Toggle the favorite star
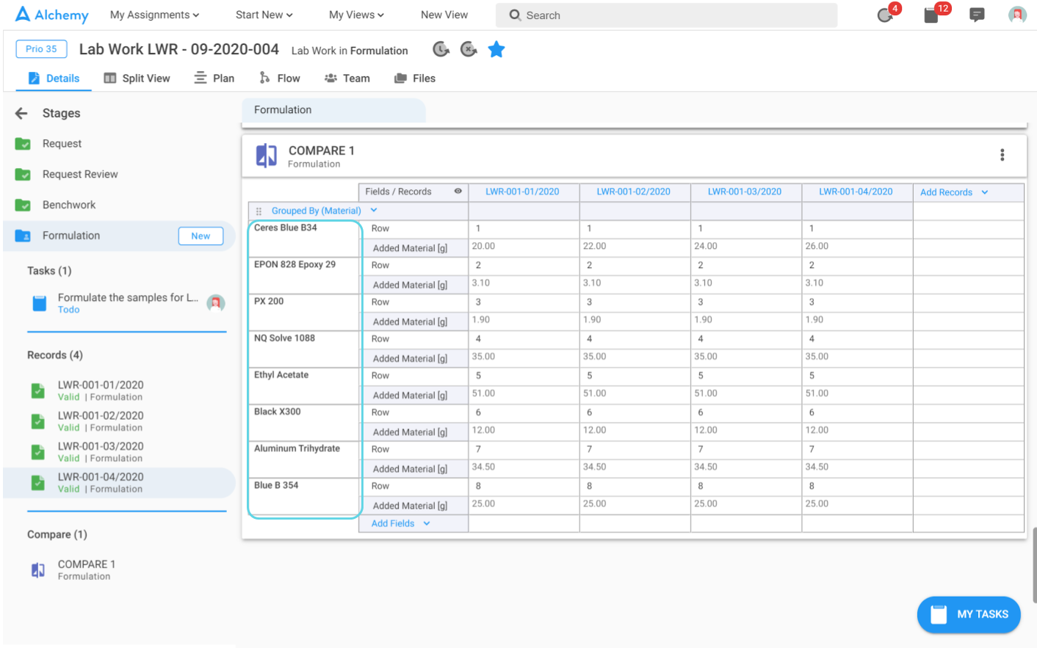The image size is (1037, 648). (496, 49)
